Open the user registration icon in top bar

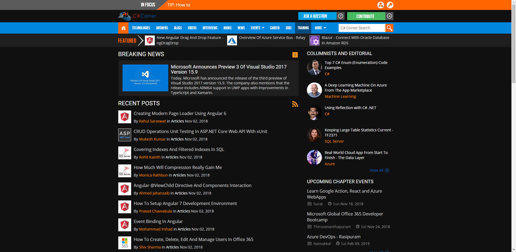tap(381, 5)
